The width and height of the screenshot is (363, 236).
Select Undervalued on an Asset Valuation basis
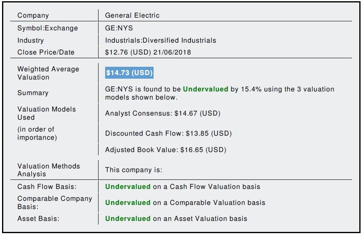(176, 219)
